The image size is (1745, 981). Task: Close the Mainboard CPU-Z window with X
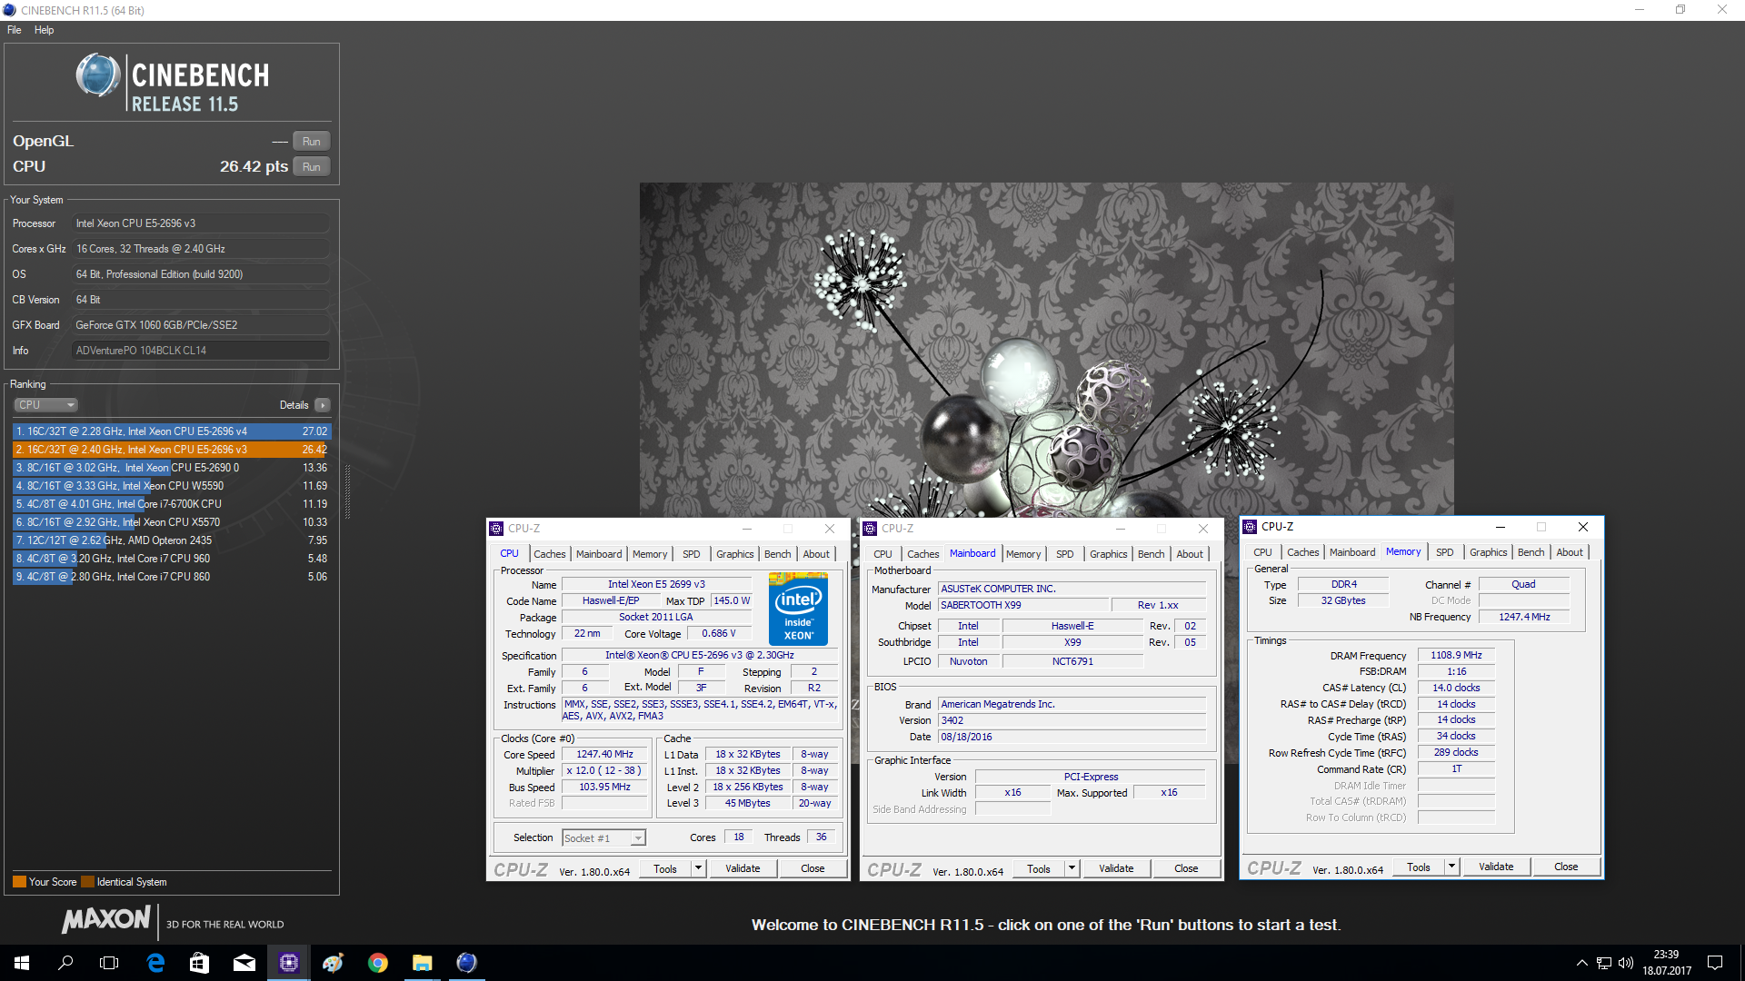[1202, 529]
